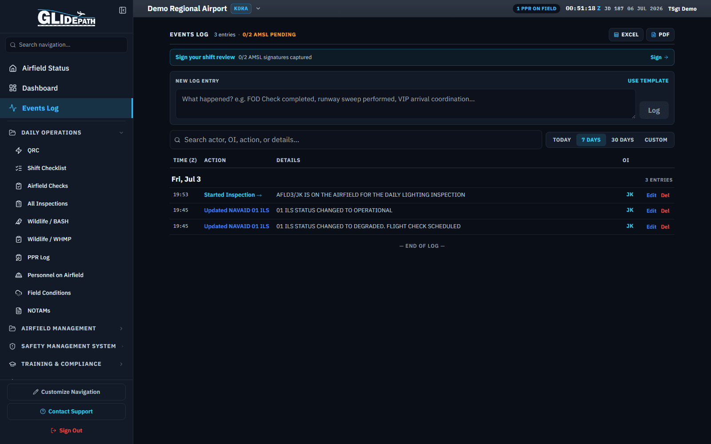Click the 0/2 AMSL PENDING status text

coord(269,35)
